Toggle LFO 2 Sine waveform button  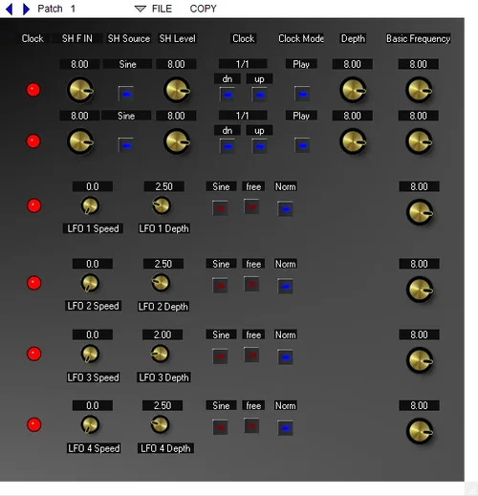coord(220,286)
